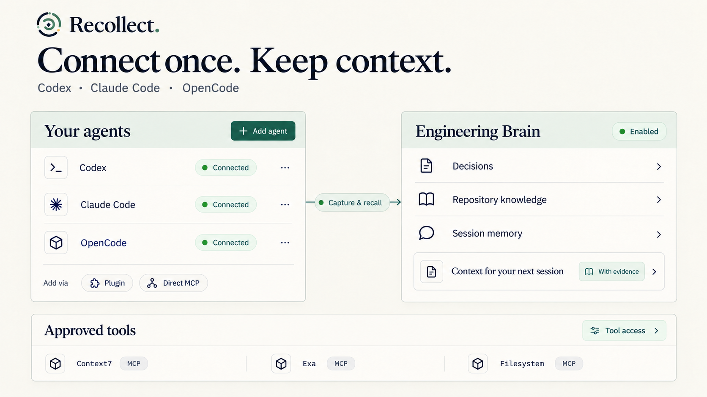Click the Engineering Brain heading

(x=478, y=132)
